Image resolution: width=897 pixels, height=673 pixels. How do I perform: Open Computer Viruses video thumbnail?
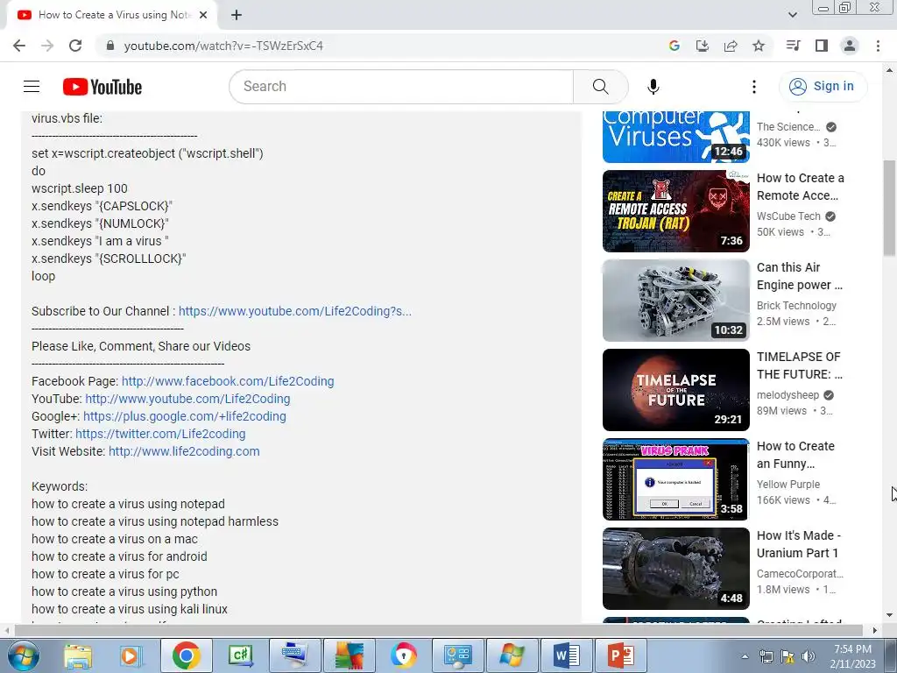[676, 137]
